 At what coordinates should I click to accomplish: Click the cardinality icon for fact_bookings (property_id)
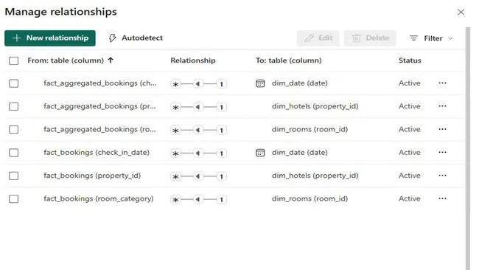198,176
